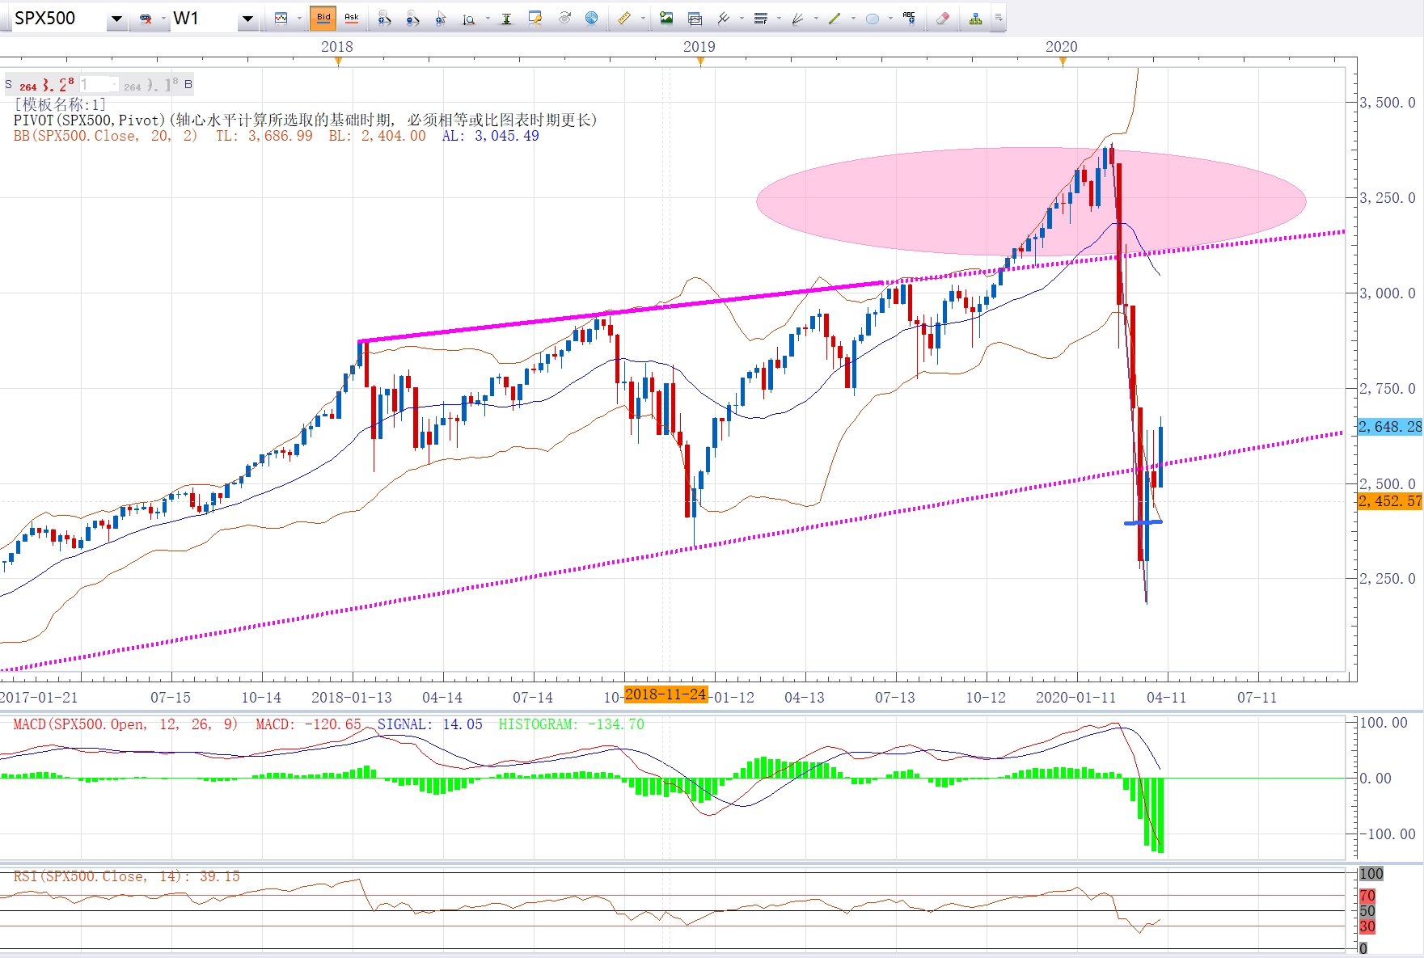Select the trend line drawing tool
This screenshot has height=958, width=1424.
pos(835,18)
